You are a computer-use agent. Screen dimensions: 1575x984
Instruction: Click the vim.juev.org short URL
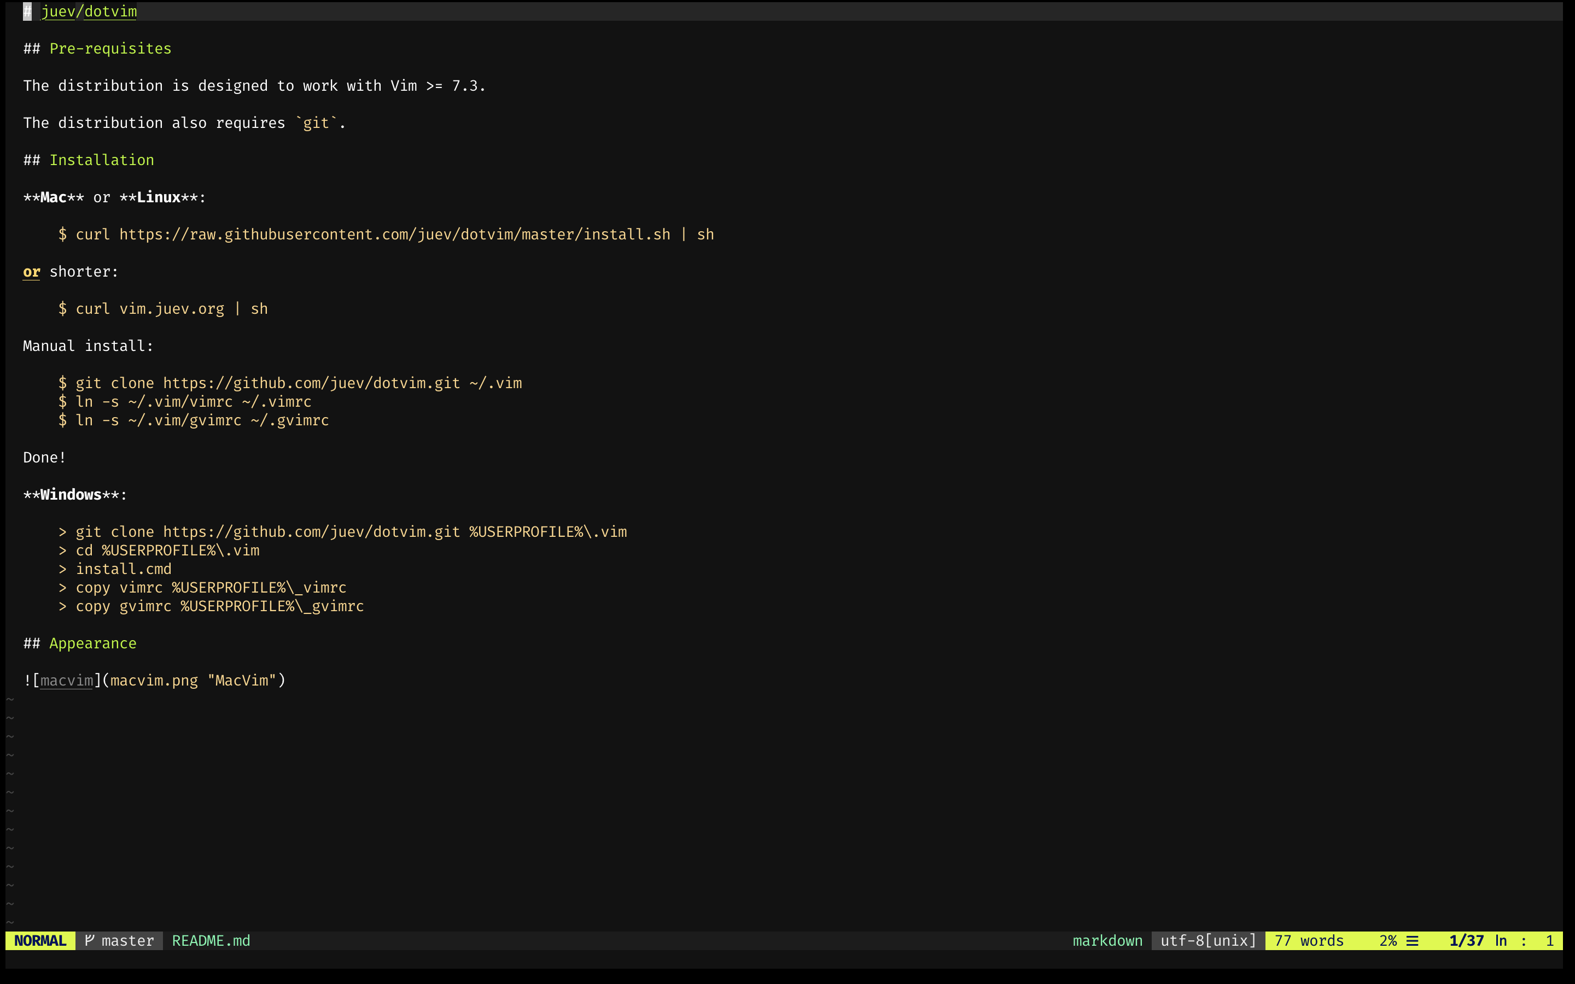[171, 308]
